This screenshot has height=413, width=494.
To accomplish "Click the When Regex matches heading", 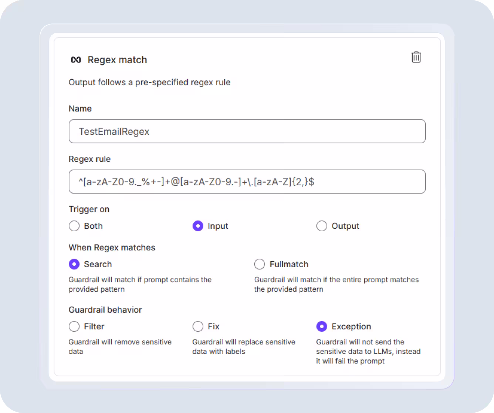I will click(x=112, y=247).
